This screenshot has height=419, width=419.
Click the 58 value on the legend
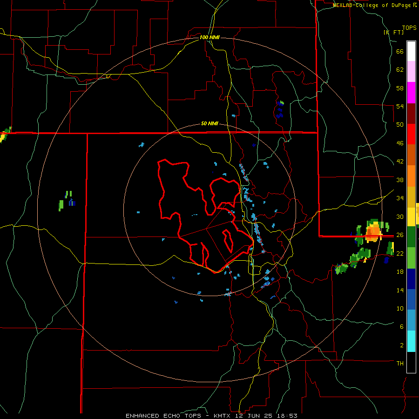[x=400, y=88]
